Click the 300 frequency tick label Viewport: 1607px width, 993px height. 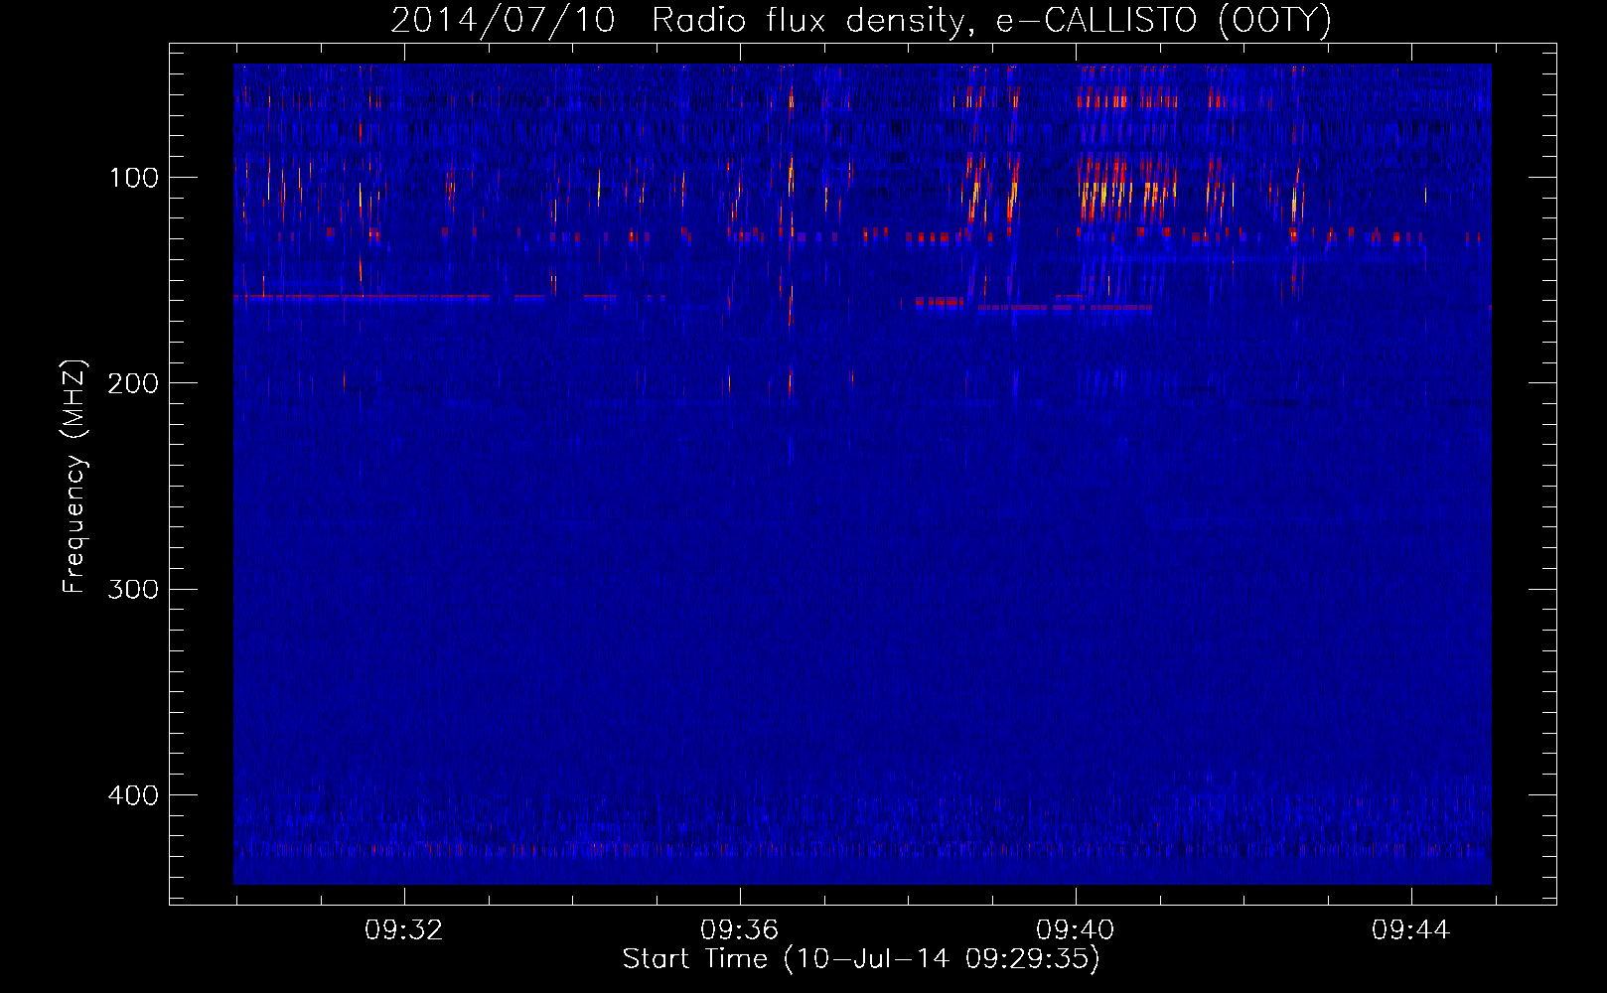(133, 590)
